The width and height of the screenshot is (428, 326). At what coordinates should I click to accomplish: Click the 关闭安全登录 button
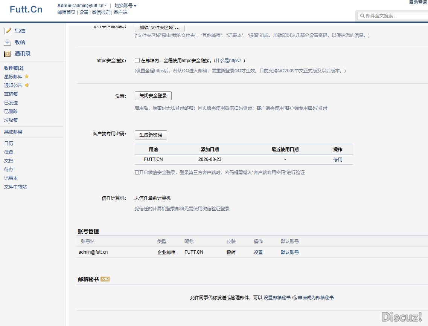(153, 96)
